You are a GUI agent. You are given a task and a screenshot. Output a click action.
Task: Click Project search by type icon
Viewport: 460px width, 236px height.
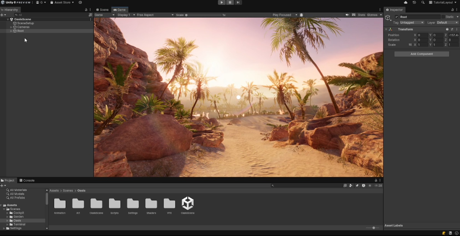[x=351, y=186]
